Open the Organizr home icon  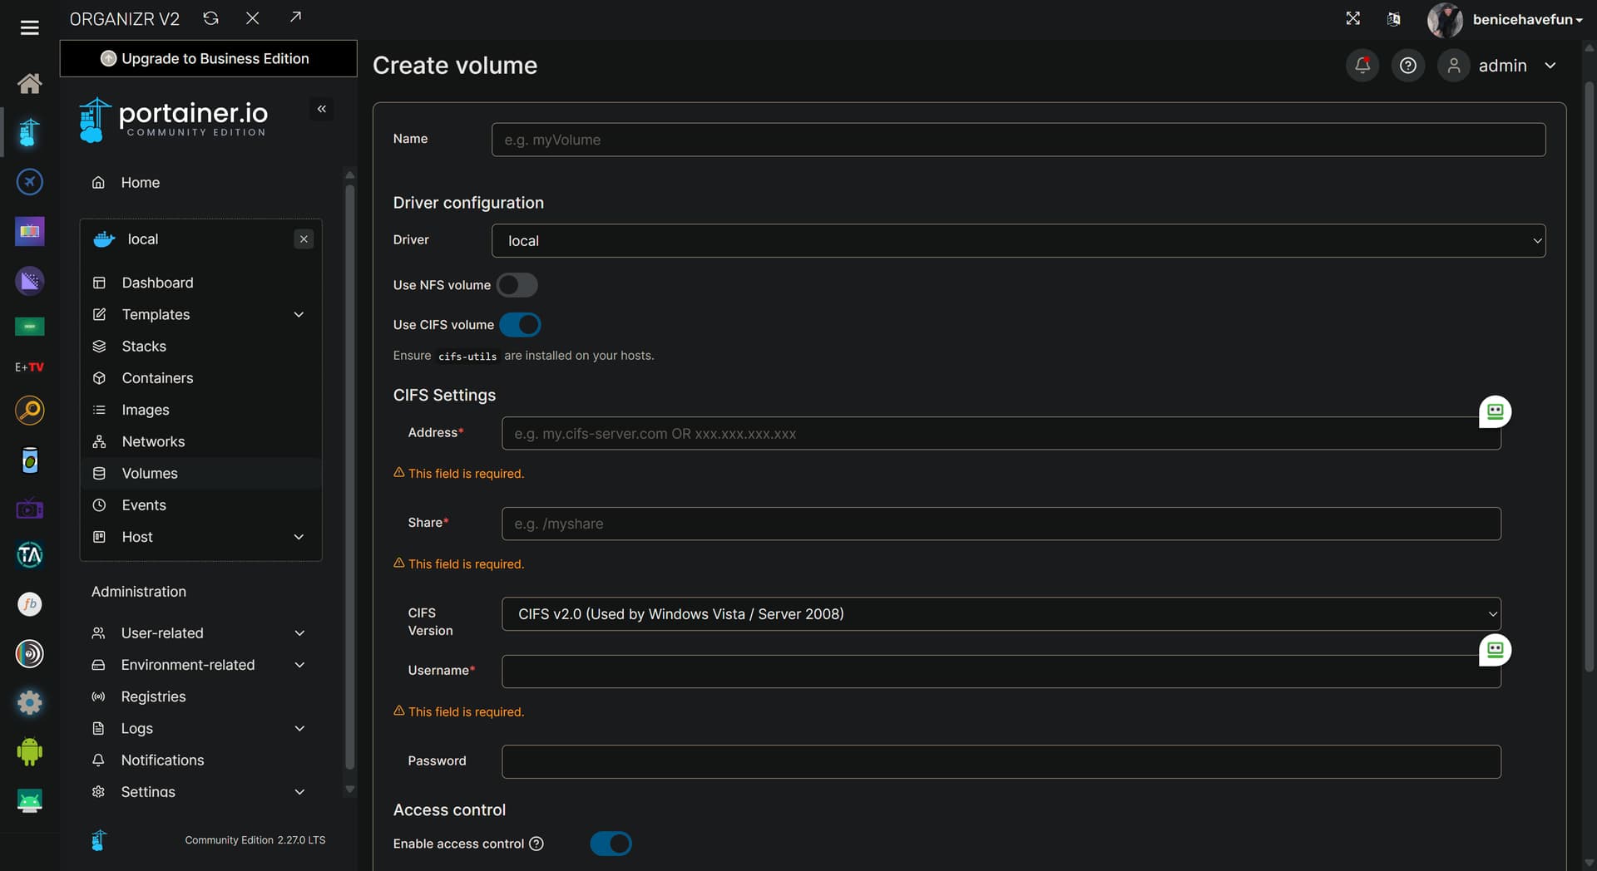pos(30,83)
